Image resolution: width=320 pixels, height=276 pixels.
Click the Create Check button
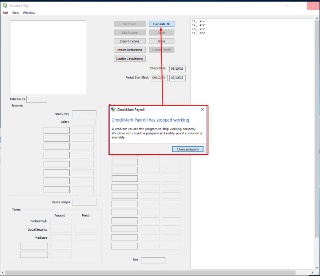click(x=161, y=50)
